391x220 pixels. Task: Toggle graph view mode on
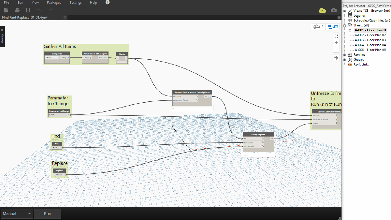pyautogui.click(x=333, y=26)
